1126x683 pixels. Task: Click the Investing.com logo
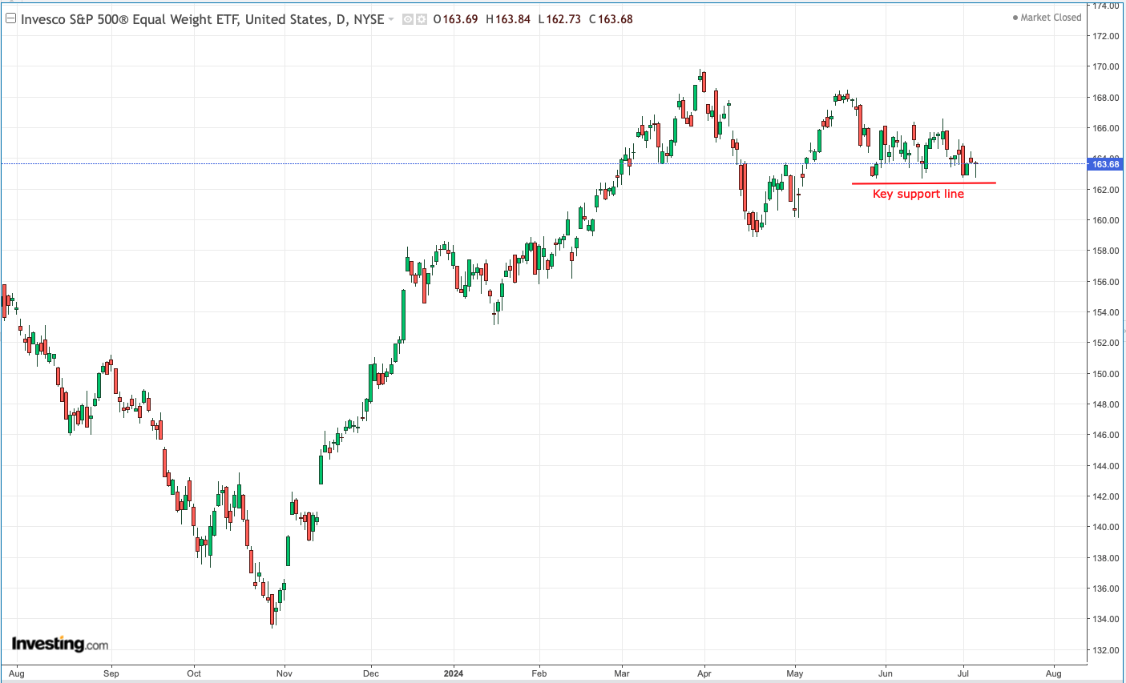[x=59, y=644]
